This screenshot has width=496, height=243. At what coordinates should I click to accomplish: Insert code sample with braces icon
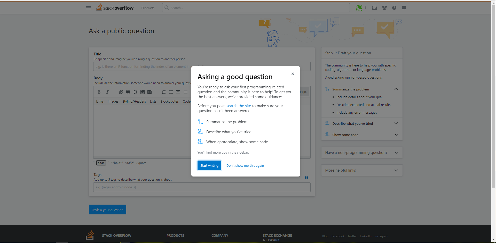tap(135, 92)
